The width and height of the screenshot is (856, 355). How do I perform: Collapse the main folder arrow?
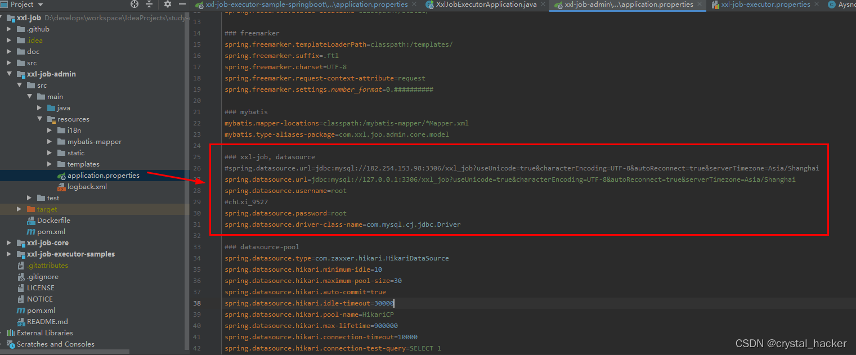point(29,96)
